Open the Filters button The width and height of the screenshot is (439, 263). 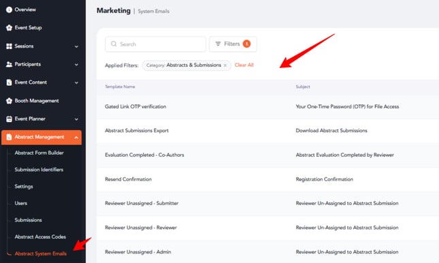pyautogui.click(x=233, y=44)
